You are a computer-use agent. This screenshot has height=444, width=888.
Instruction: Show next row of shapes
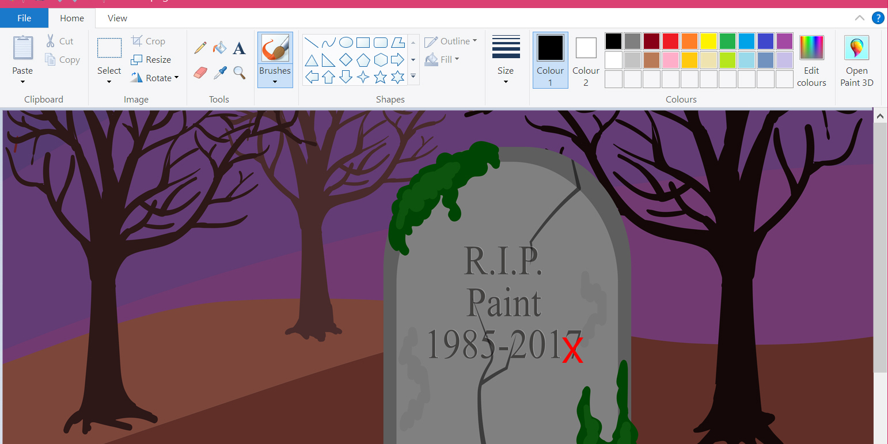(413, 60)
